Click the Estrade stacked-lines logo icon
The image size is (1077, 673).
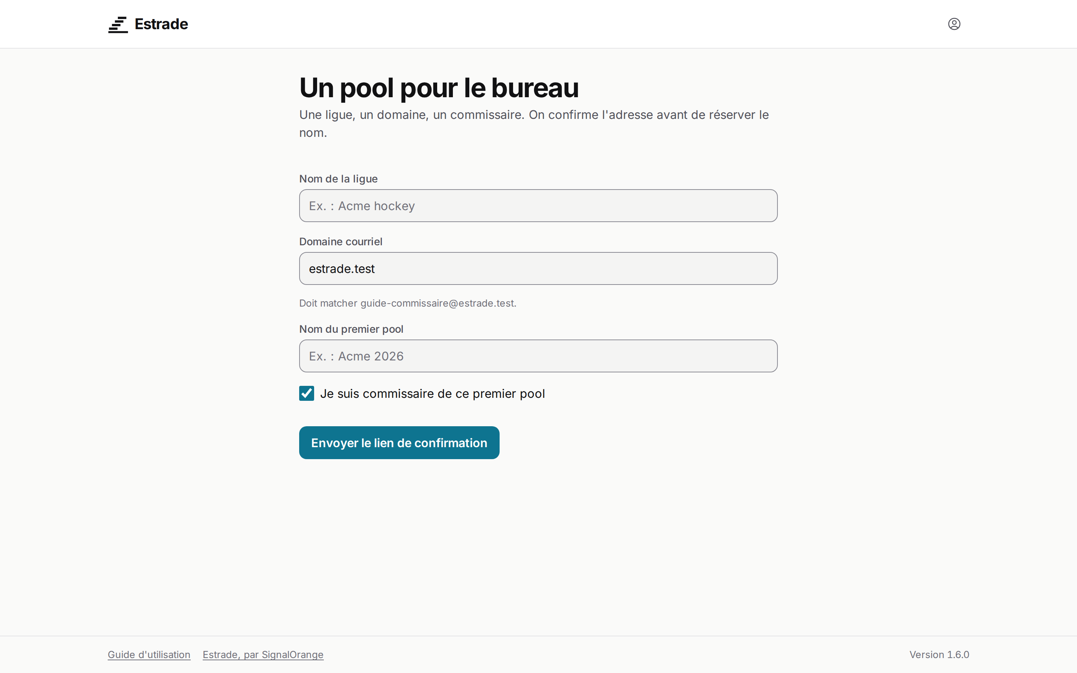[118, 24]
